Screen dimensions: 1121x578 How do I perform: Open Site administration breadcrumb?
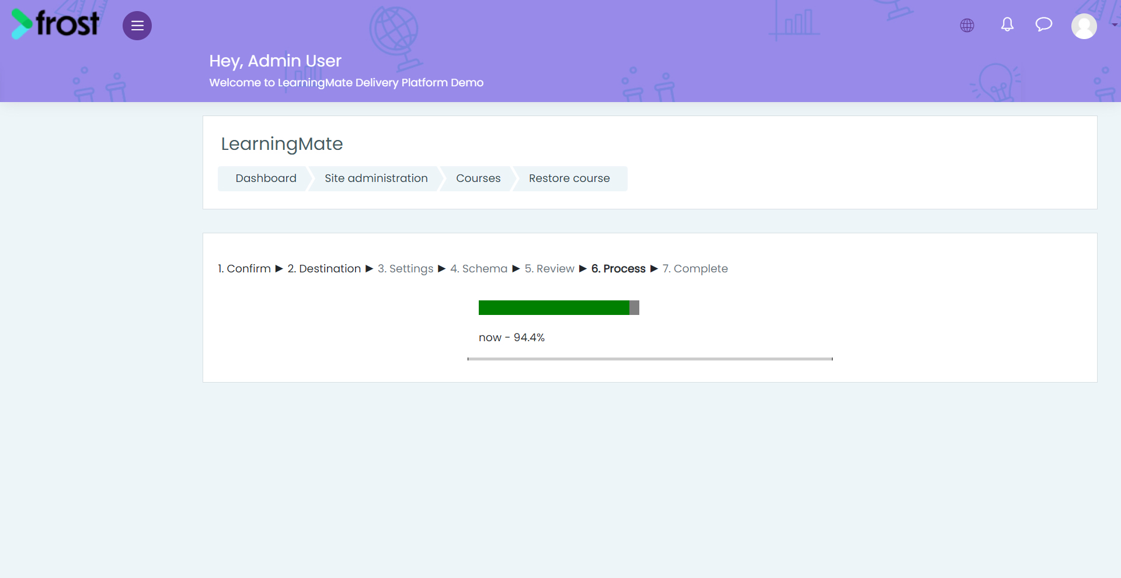(376, 178)
